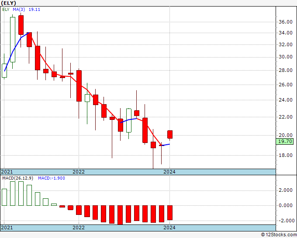
Task: Click the first green MACD bar at 2021
Action: pos(4,197)
